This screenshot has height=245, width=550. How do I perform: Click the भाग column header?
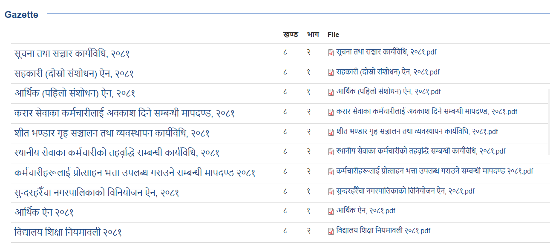[313, 34]
